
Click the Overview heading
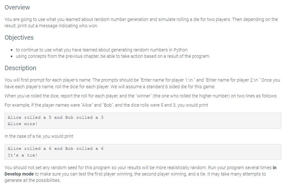[x=17, y=8]
